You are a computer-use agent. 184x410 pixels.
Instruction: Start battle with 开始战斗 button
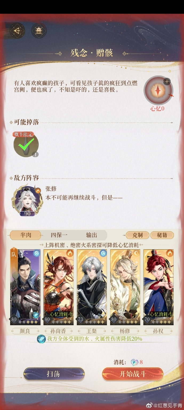[133, 374]
